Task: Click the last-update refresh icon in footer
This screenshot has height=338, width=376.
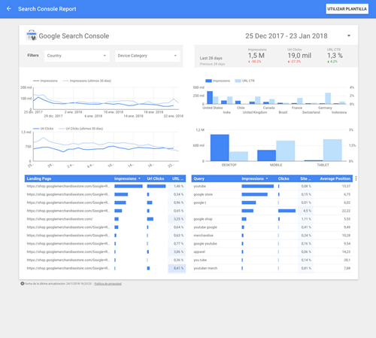Action: pos(23,284)
